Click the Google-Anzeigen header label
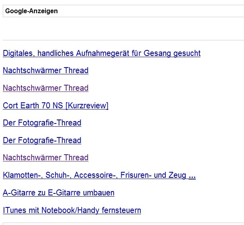 click(x=31, y=11)
